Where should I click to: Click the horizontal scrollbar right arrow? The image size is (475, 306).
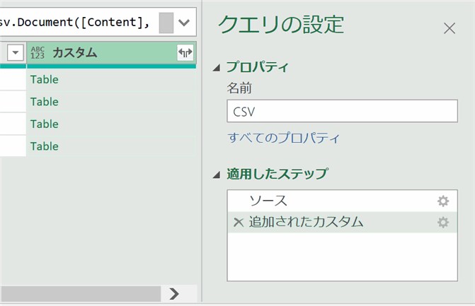coord(174,293)
